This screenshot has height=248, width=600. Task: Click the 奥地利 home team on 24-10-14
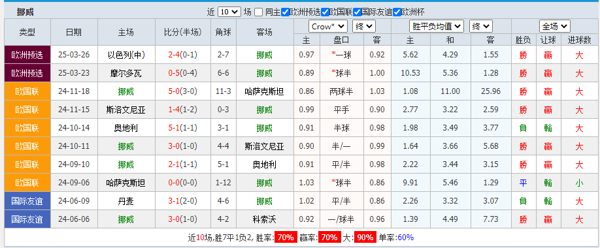pyautogui.click(x=126, y=128)
